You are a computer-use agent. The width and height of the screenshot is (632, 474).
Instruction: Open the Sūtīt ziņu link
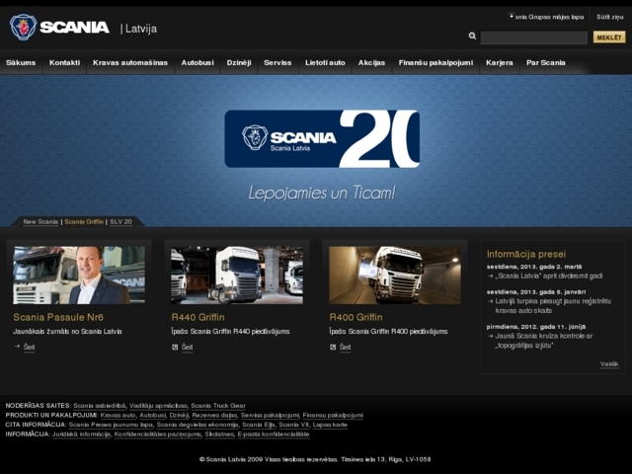[x=610, y=17]
